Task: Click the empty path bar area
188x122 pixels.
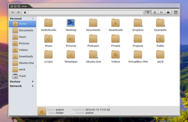Action: click(x=85, y=12)
